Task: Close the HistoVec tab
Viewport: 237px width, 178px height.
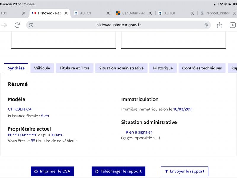Action: [x=66, y=13]
